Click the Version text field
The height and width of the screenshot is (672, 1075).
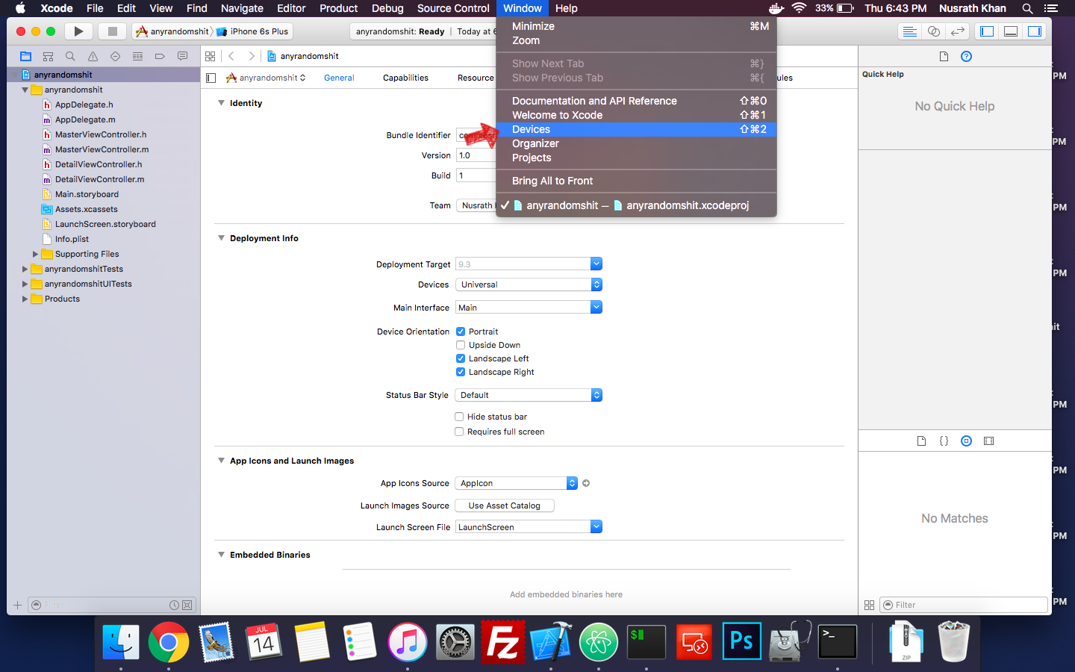[476, 155]
